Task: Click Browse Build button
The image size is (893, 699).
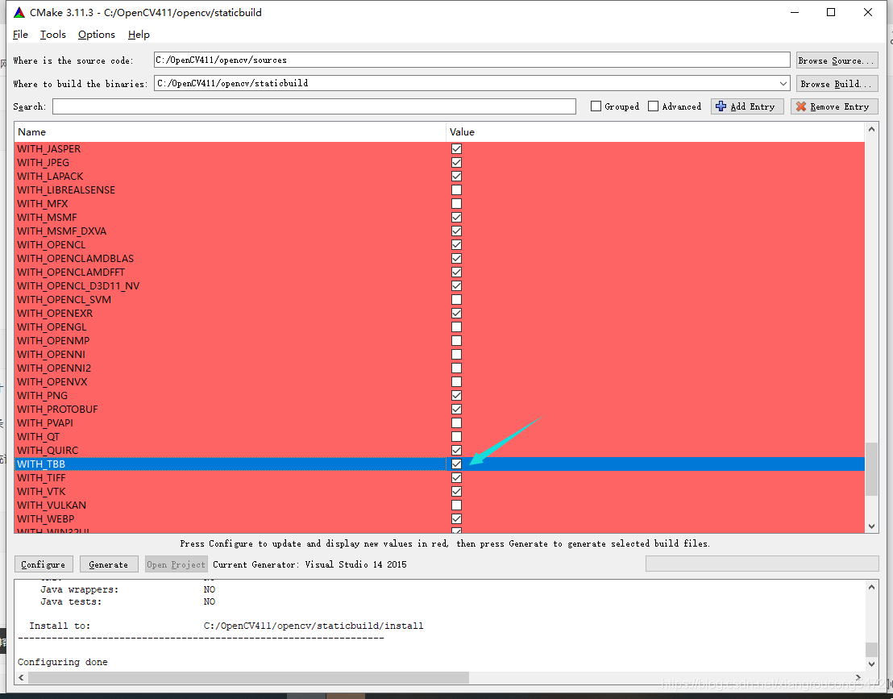Action: (x=837, y=84)
